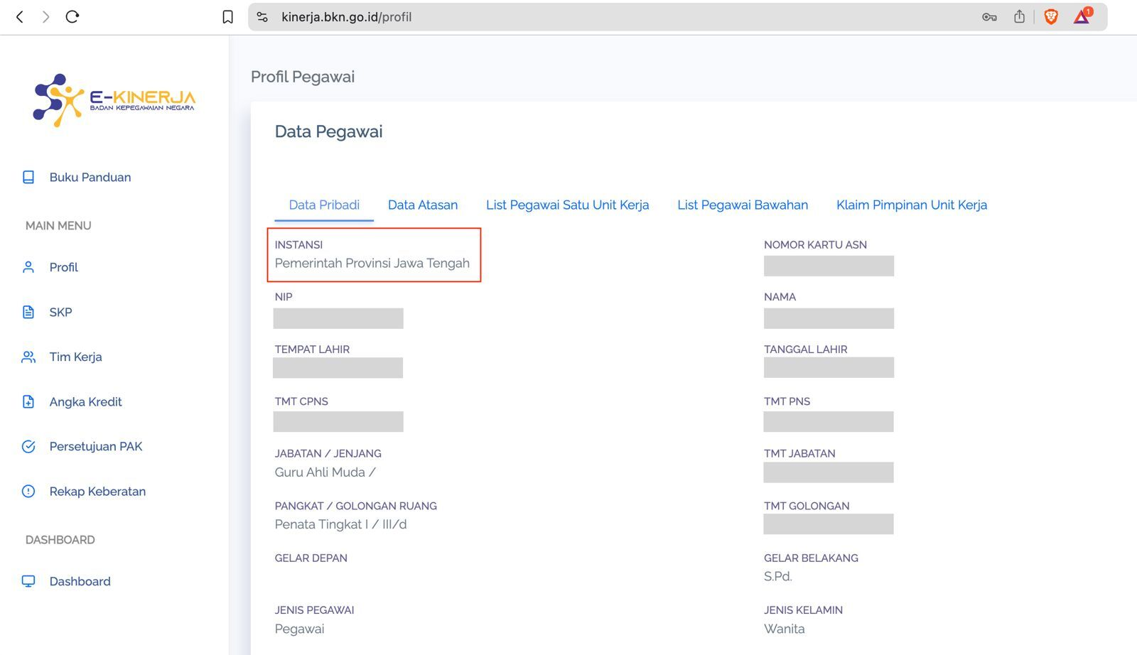Click the monitor icon beside Dashboard
This screenshot has height=655, width=1137.
(28, 581)
